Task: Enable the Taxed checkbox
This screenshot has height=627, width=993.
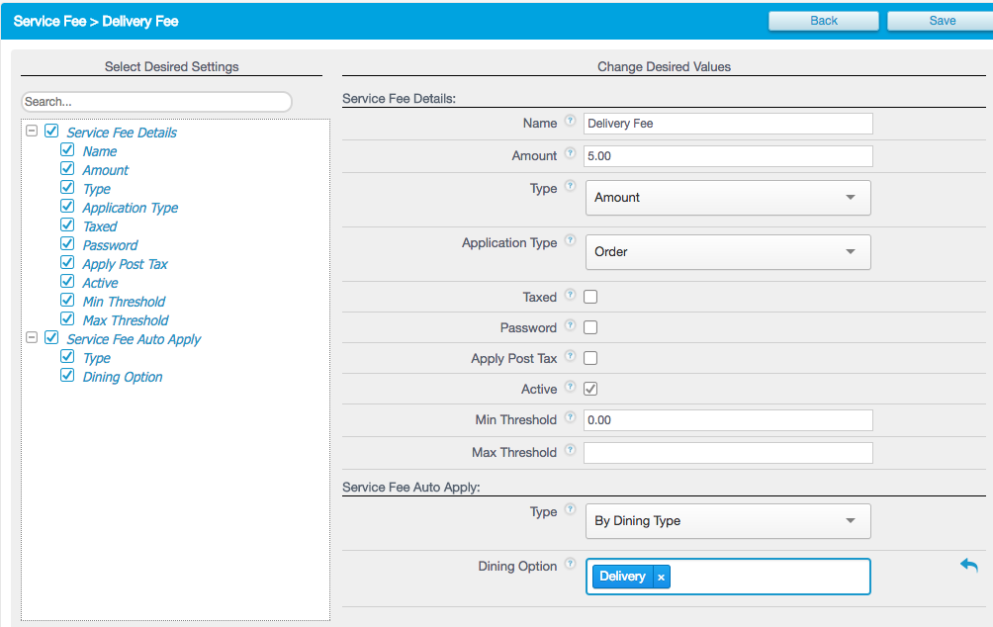Action: (590, 297)
